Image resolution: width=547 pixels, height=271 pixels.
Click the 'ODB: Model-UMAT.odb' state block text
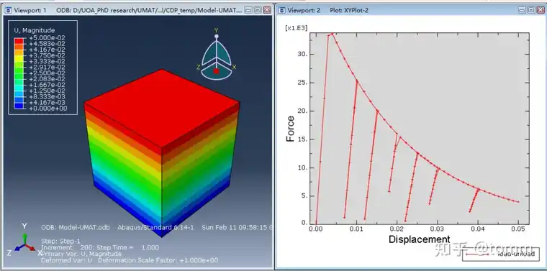(x=76, y=227)
